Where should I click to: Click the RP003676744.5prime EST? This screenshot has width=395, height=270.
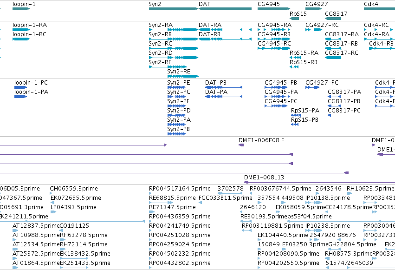(251, 194)
